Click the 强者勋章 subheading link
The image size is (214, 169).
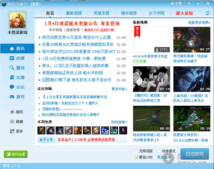[x=73, y=30]
